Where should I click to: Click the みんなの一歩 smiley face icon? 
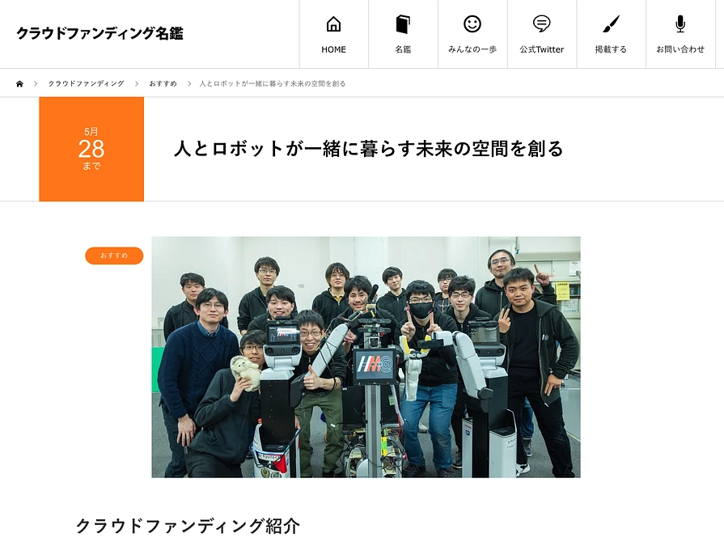click(x=472, y=23)
